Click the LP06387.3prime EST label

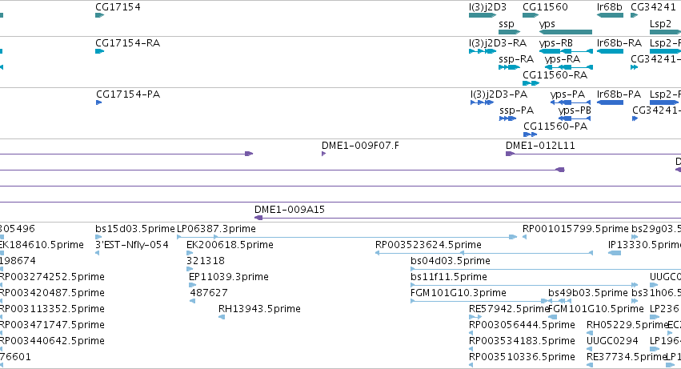216,229
